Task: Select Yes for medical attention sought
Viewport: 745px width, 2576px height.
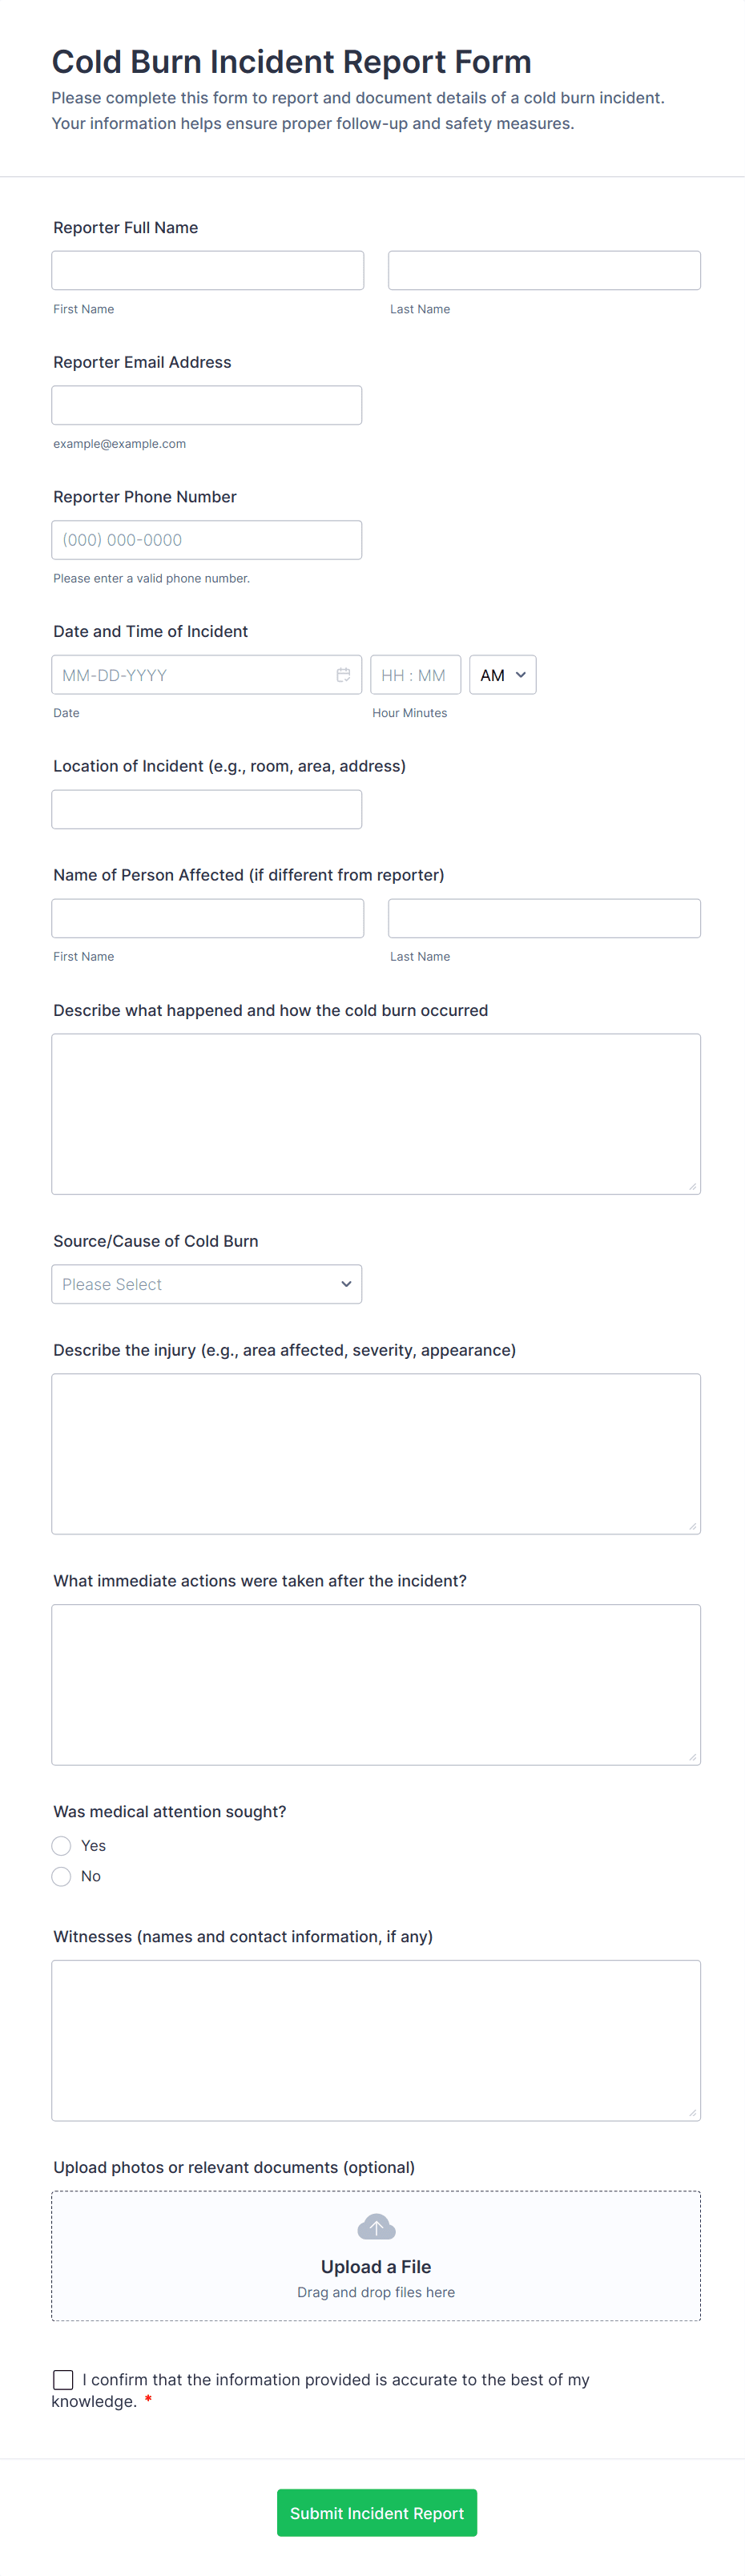Action: click(x=62, y=1846)
